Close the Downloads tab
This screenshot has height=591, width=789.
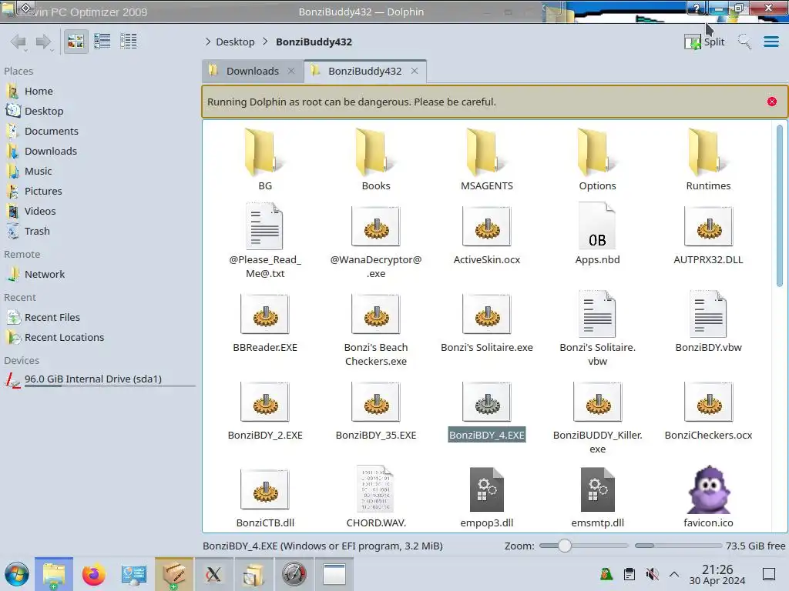pyautogui.click(x=290, y=72)
